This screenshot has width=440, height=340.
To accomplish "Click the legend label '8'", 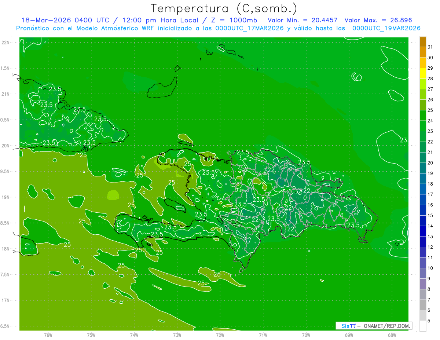I will 429,289.
